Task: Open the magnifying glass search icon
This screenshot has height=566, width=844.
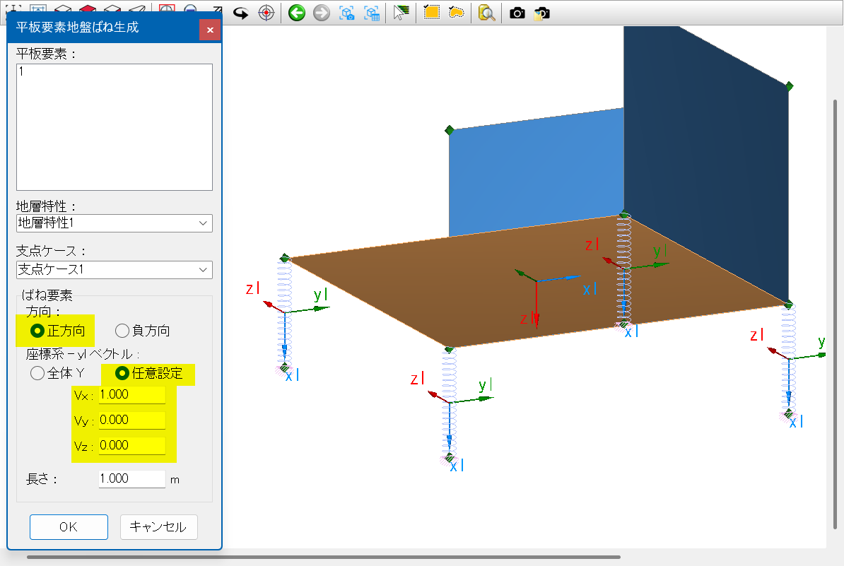Action: (x=486, y=13)
